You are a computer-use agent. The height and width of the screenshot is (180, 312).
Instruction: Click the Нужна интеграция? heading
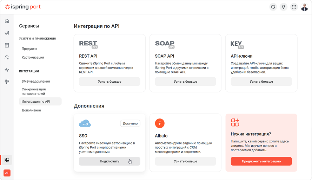click(251, 134)
